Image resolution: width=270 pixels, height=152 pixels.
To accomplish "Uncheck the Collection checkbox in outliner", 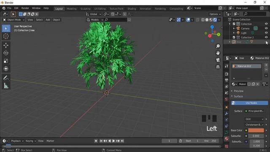I will coord(234,24).
